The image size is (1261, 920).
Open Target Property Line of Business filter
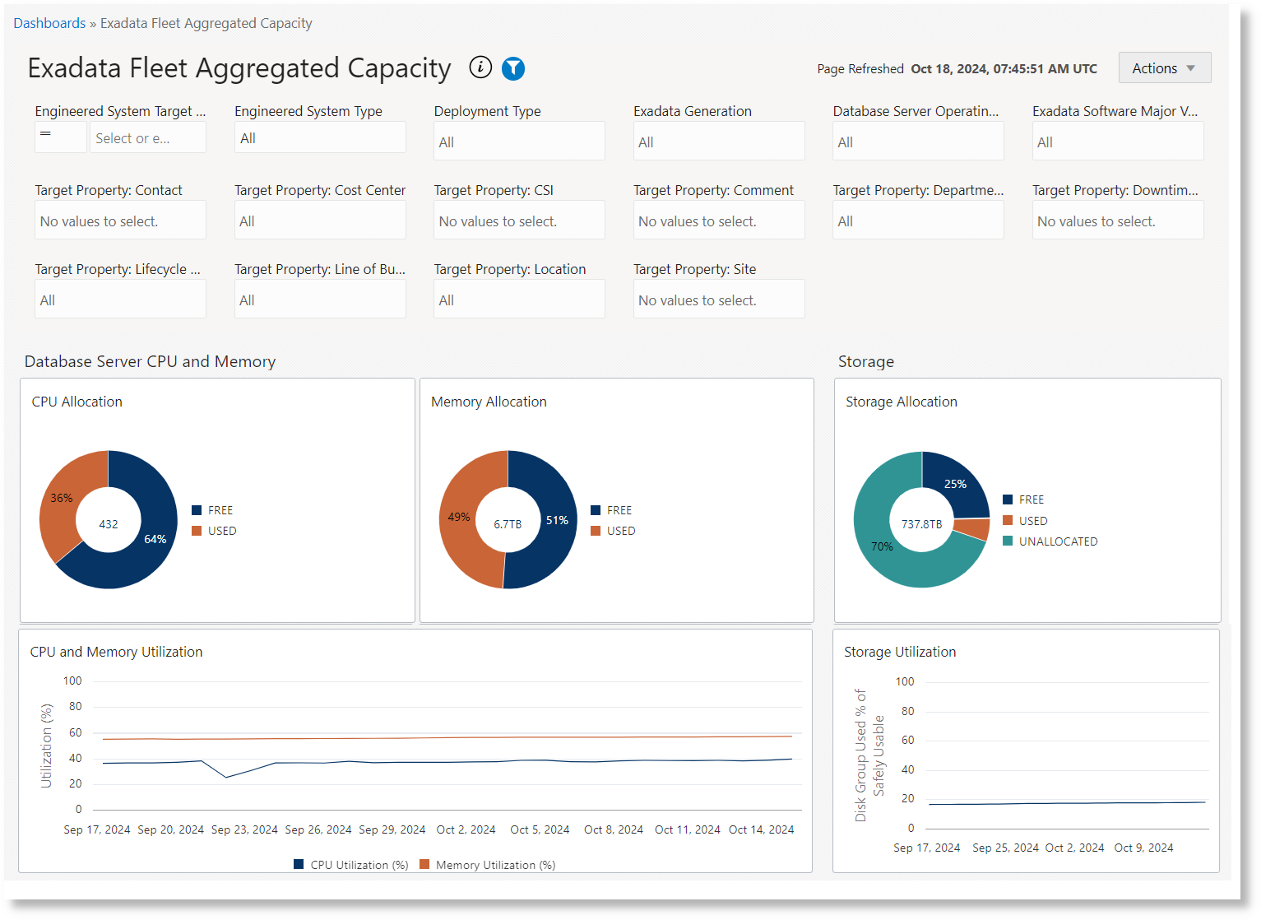coord(320,299)
